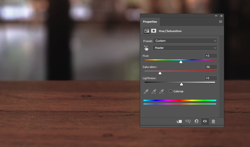Enable the Colorize checkbox
Screen dimensions: 250x147
170,91
